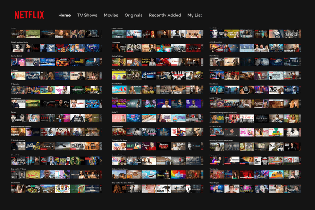Viewport: 315px width, 210px height.
Task: Choose John Mulaney in Comedies row
Action: pyautogui.click(x=119, y=104)
